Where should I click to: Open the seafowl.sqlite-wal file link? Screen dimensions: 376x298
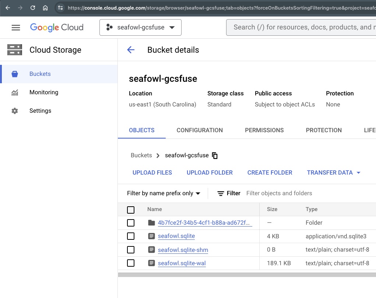pos(182,263)
